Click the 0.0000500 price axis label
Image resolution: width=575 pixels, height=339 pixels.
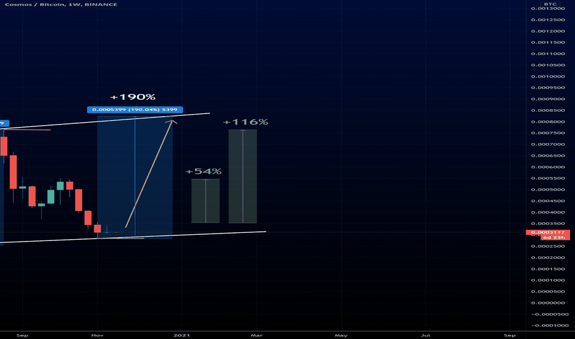tap(548, 292)
